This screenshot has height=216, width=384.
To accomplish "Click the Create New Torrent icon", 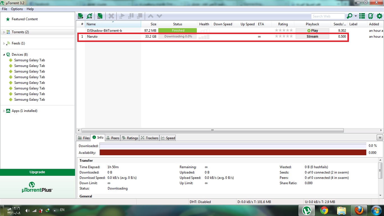I will point(100,16).
